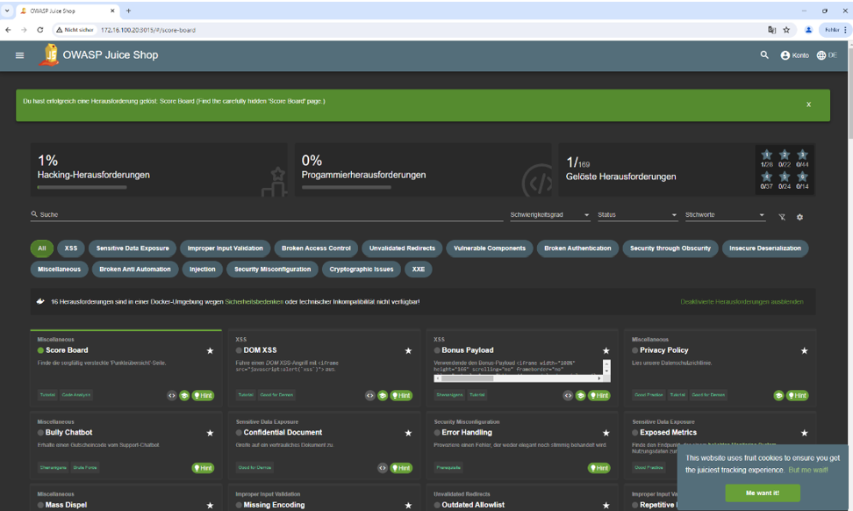853x511 pixels.
Task: Open coding challenge for DOM XSS
Action: pos(369,395)
